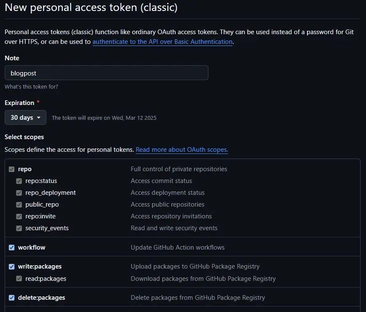Screen dimensions: 366x312
Task: Uncheck the delete:packages scope checkbox
Action: [12, 298]
